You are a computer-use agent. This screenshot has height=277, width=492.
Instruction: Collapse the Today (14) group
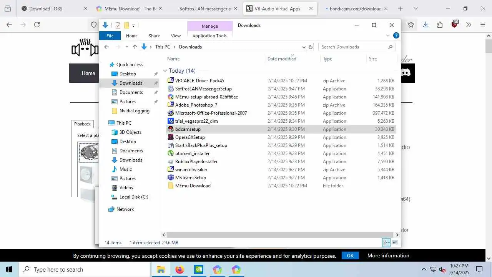pos(165,71)
